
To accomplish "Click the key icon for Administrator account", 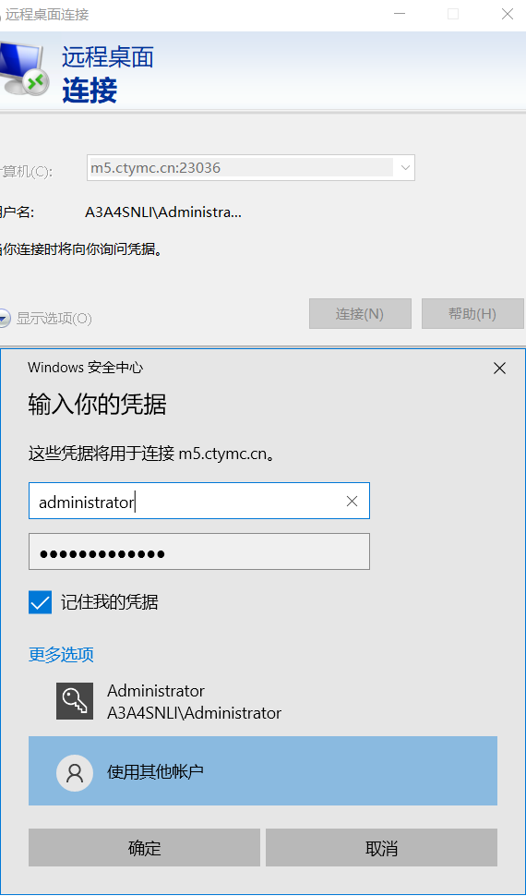I will 75,701.
